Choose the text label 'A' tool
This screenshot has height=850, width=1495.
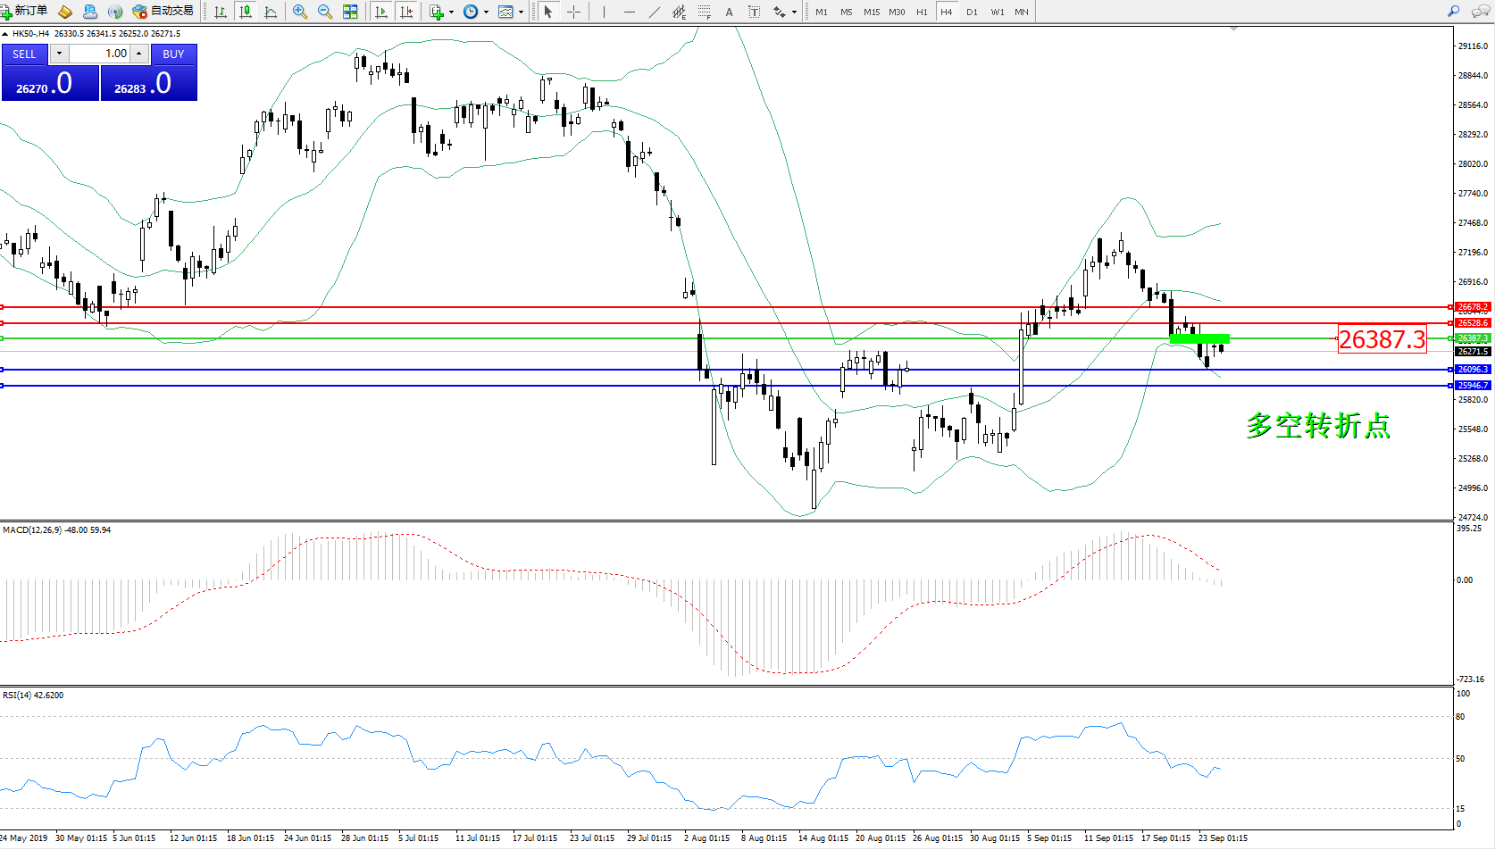tap(729, 12)
